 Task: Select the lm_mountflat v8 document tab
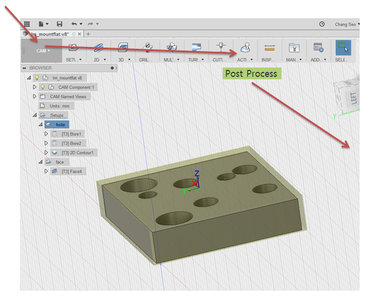pyautogui.click(x=50, y=34)
